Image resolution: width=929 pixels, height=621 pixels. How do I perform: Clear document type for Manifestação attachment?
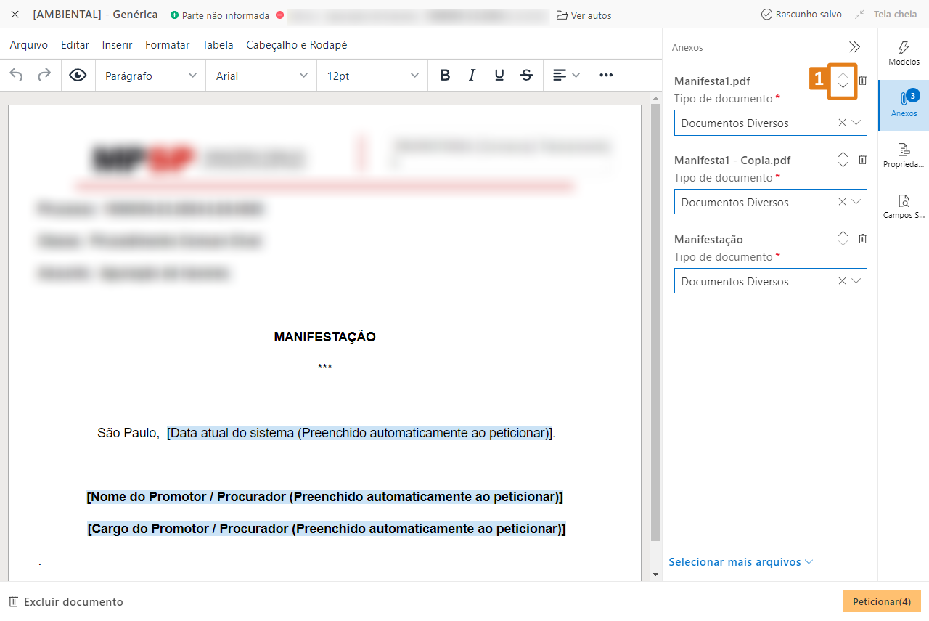click(842, 281)
